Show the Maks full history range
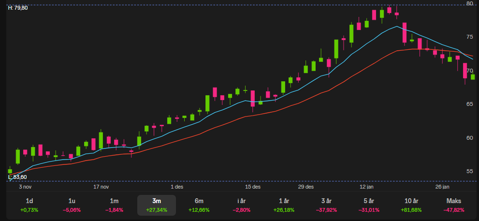This screenshot has height=221, width=479. pos(453,205)
